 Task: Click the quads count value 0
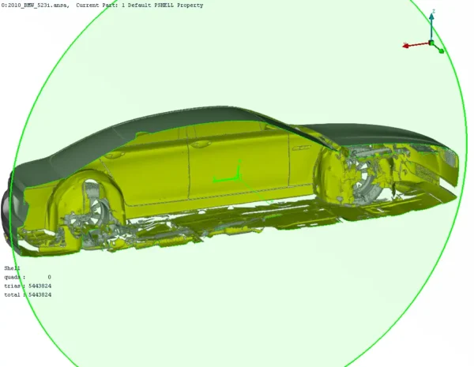point(49,277)
